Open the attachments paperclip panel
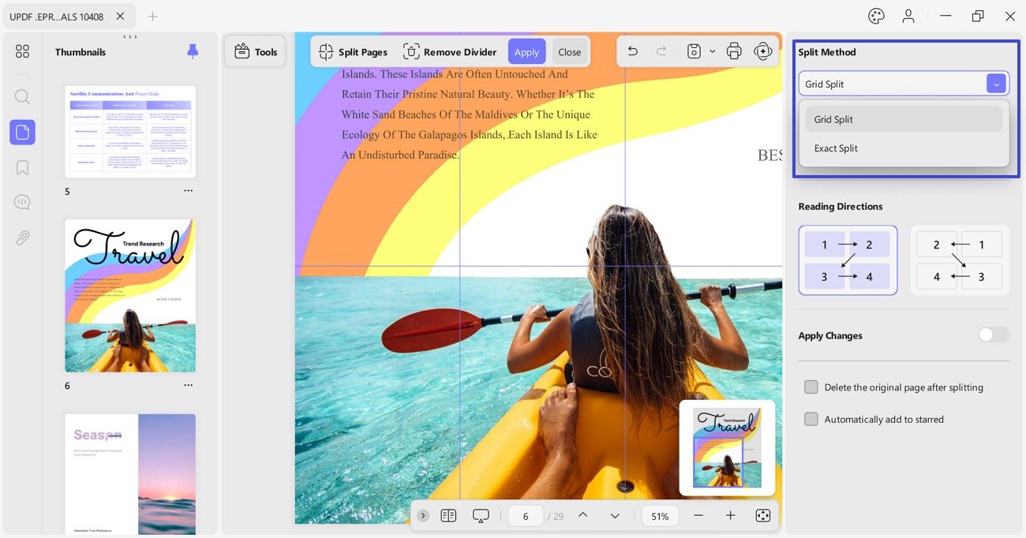Viewport: 1026px width, 538px height. (22, 237)
